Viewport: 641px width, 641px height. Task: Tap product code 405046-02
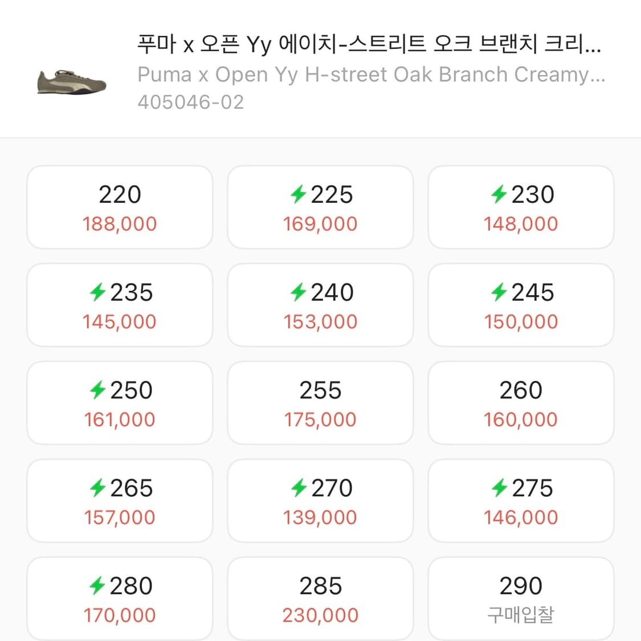click(191, 103)
